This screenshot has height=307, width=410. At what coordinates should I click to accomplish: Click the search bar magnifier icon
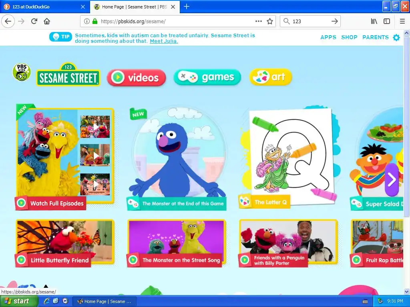[x=287, y=22]
